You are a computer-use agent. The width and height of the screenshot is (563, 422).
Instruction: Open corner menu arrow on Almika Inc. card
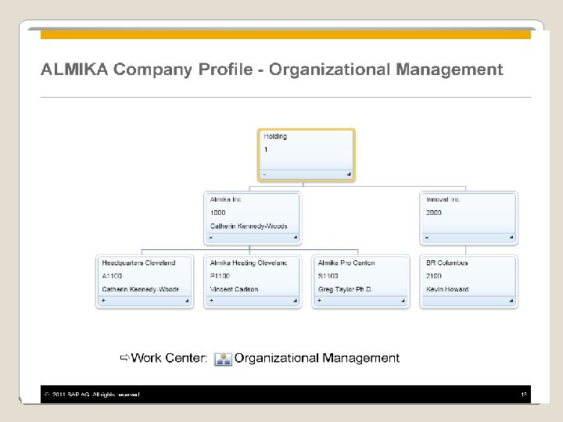coord(296,238)
